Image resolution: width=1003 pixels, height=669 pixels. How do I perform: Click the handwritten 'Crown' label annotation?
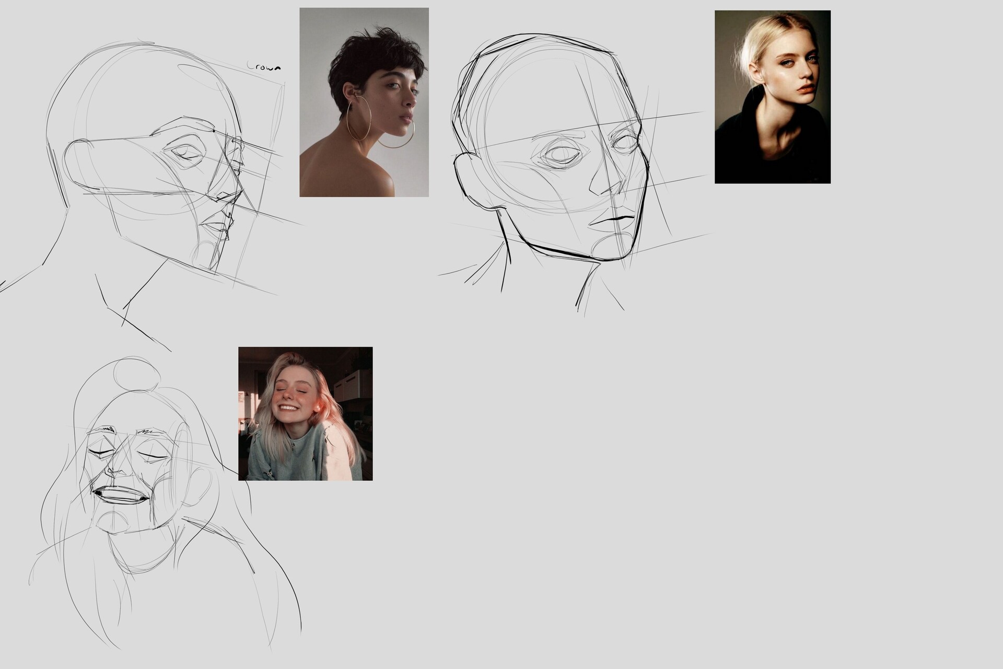point(265,66)
